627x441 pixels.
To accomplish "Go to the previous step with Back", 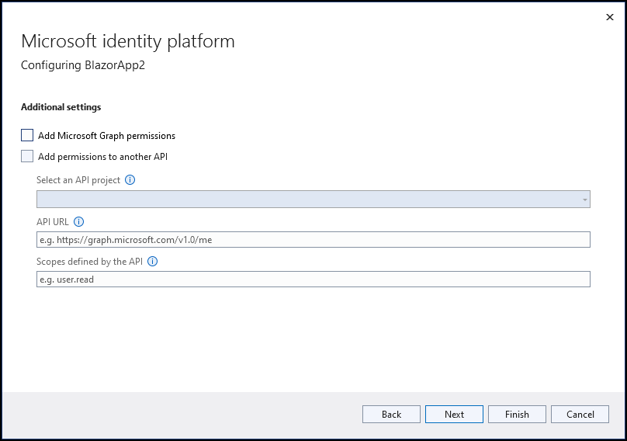I will tap(391, 415).
